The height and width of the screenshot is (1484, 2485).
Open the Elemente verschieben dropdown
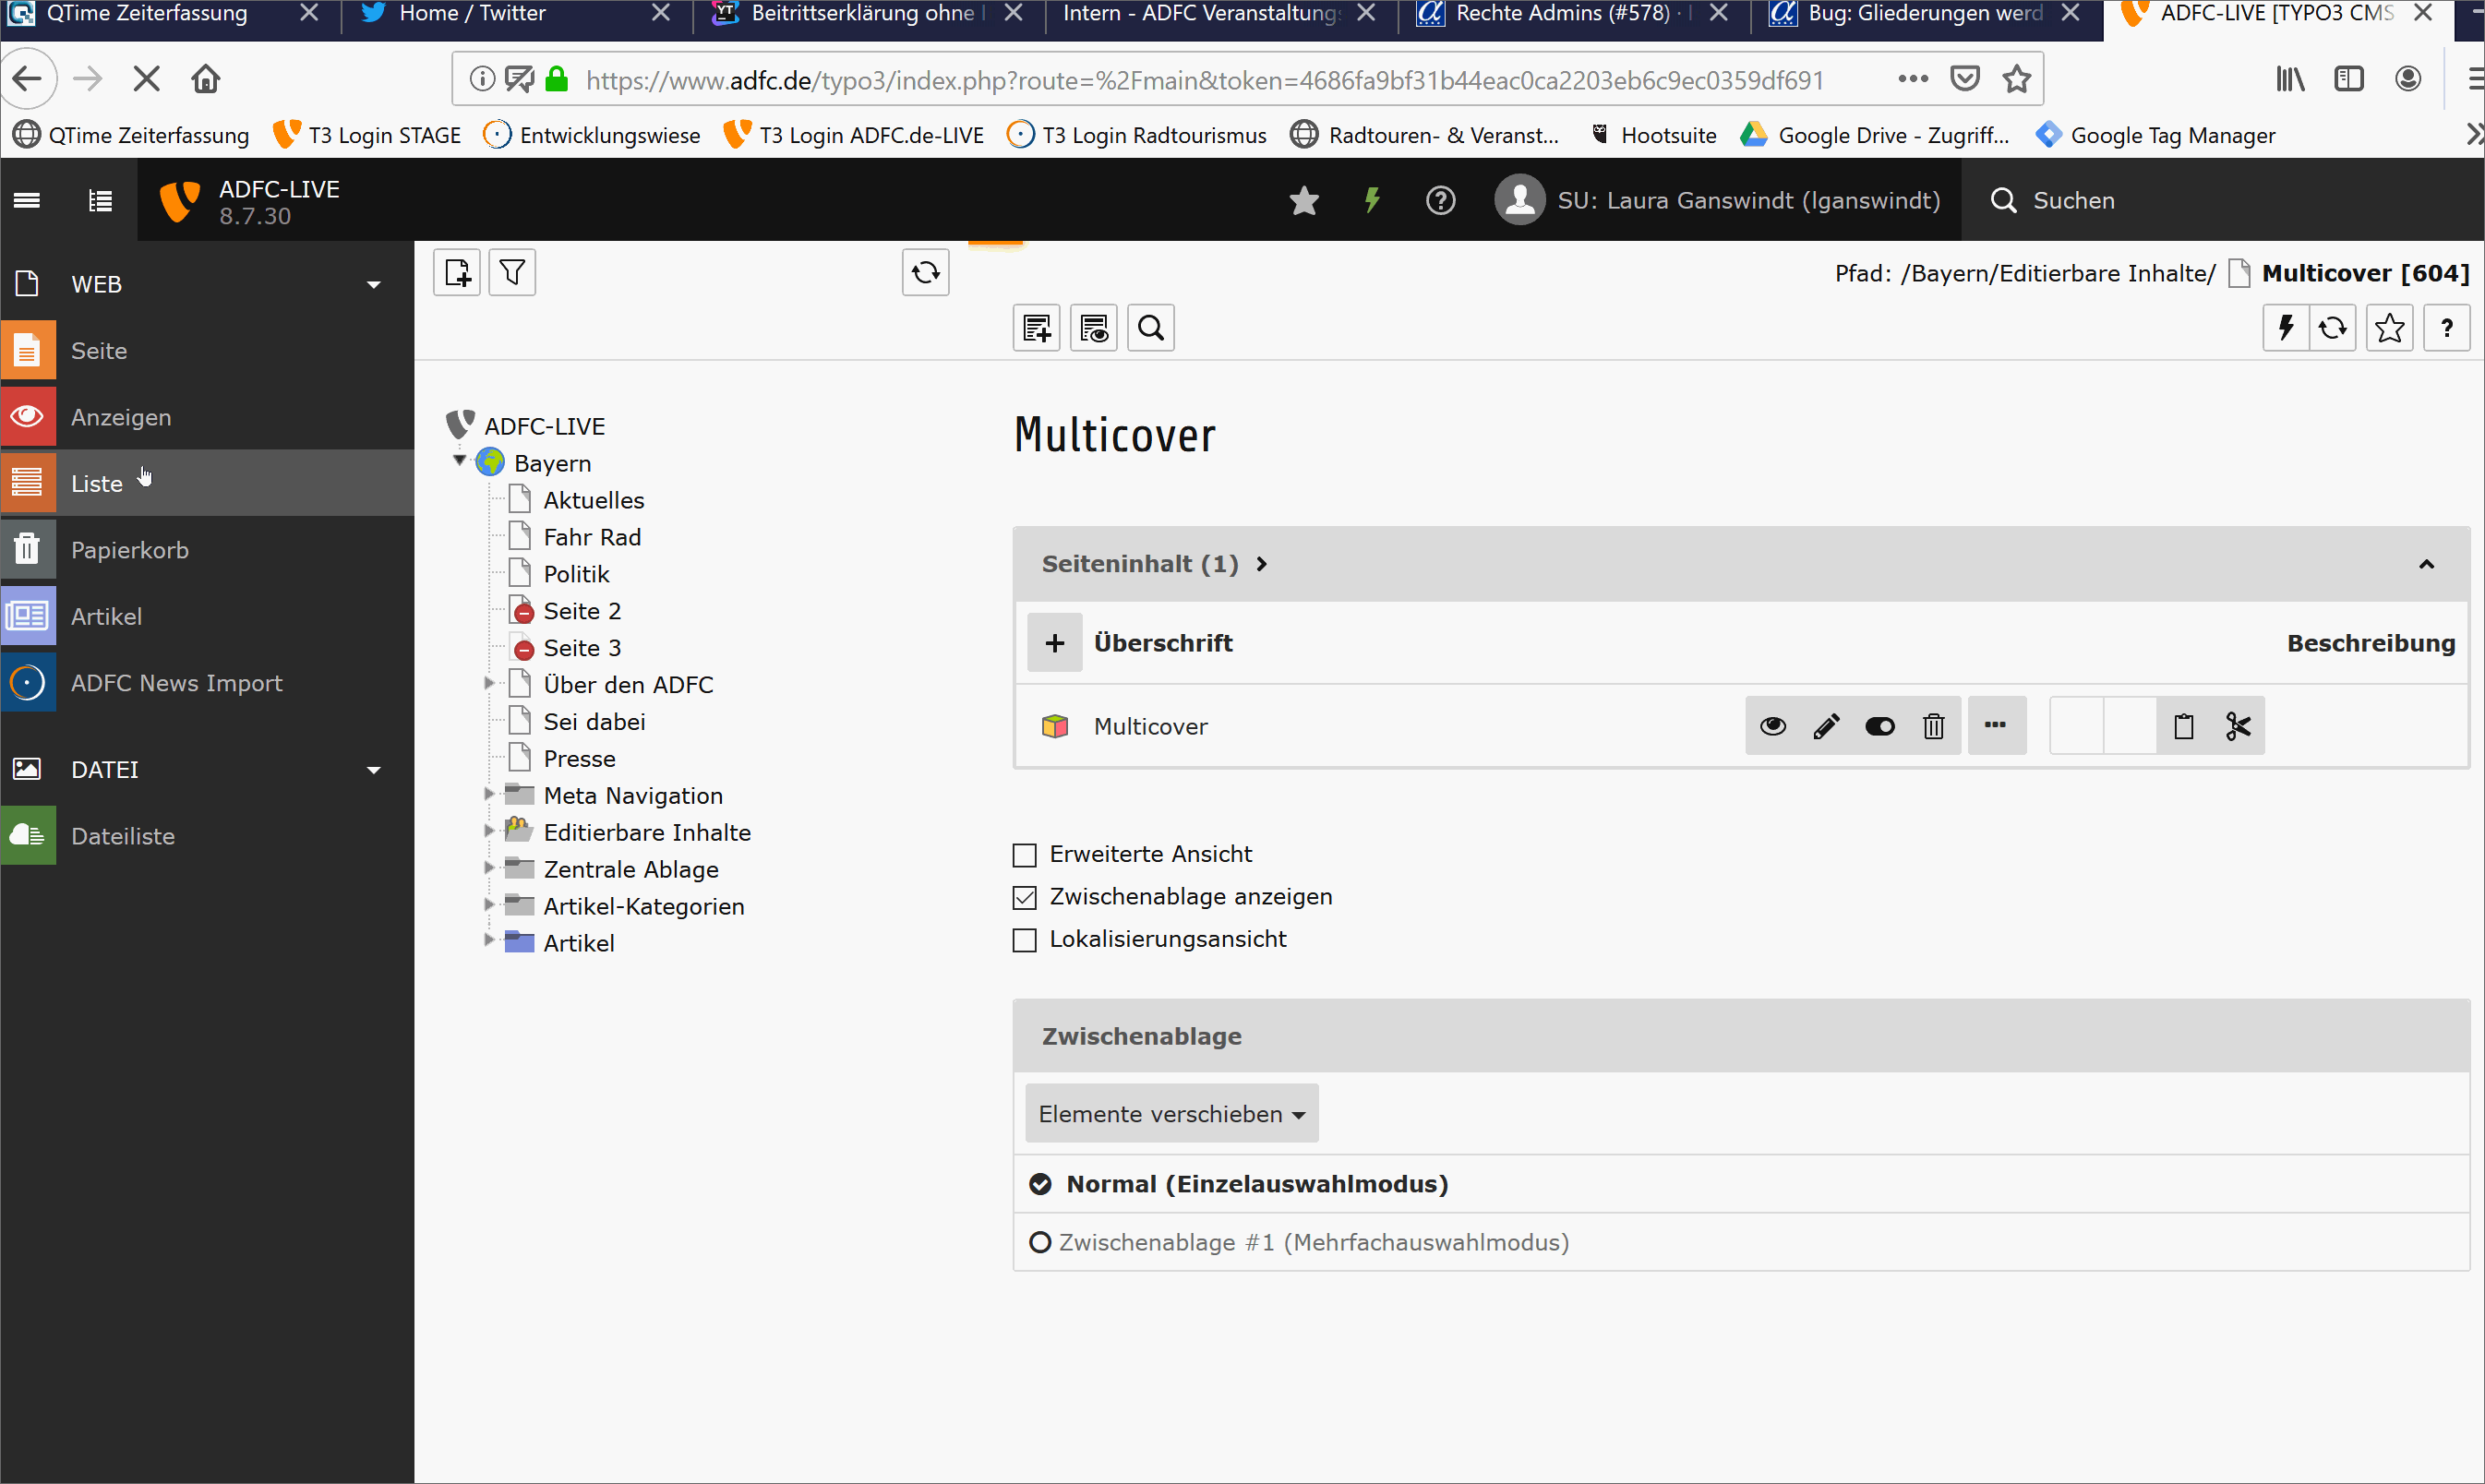point(1171,1114)
